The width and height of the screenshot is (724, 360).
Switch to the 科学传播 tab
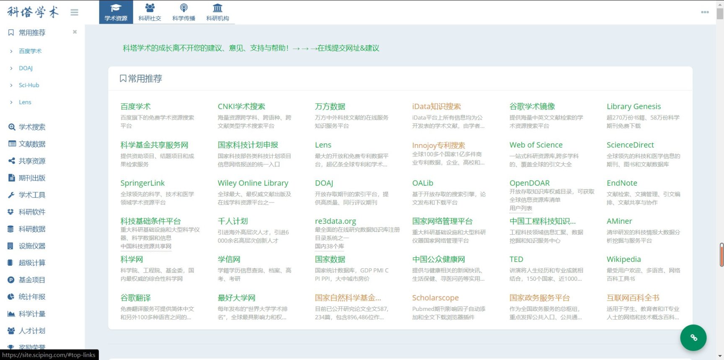(184, 12)
